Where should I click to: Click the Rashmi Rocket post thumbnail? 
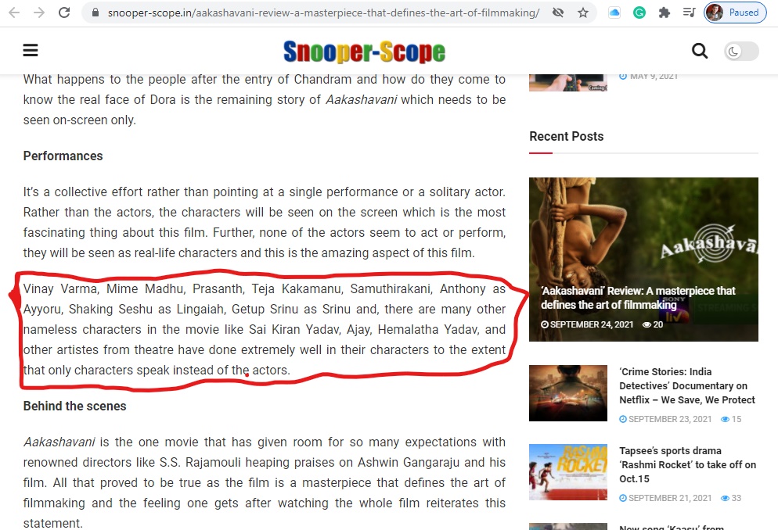pos(568,472)
